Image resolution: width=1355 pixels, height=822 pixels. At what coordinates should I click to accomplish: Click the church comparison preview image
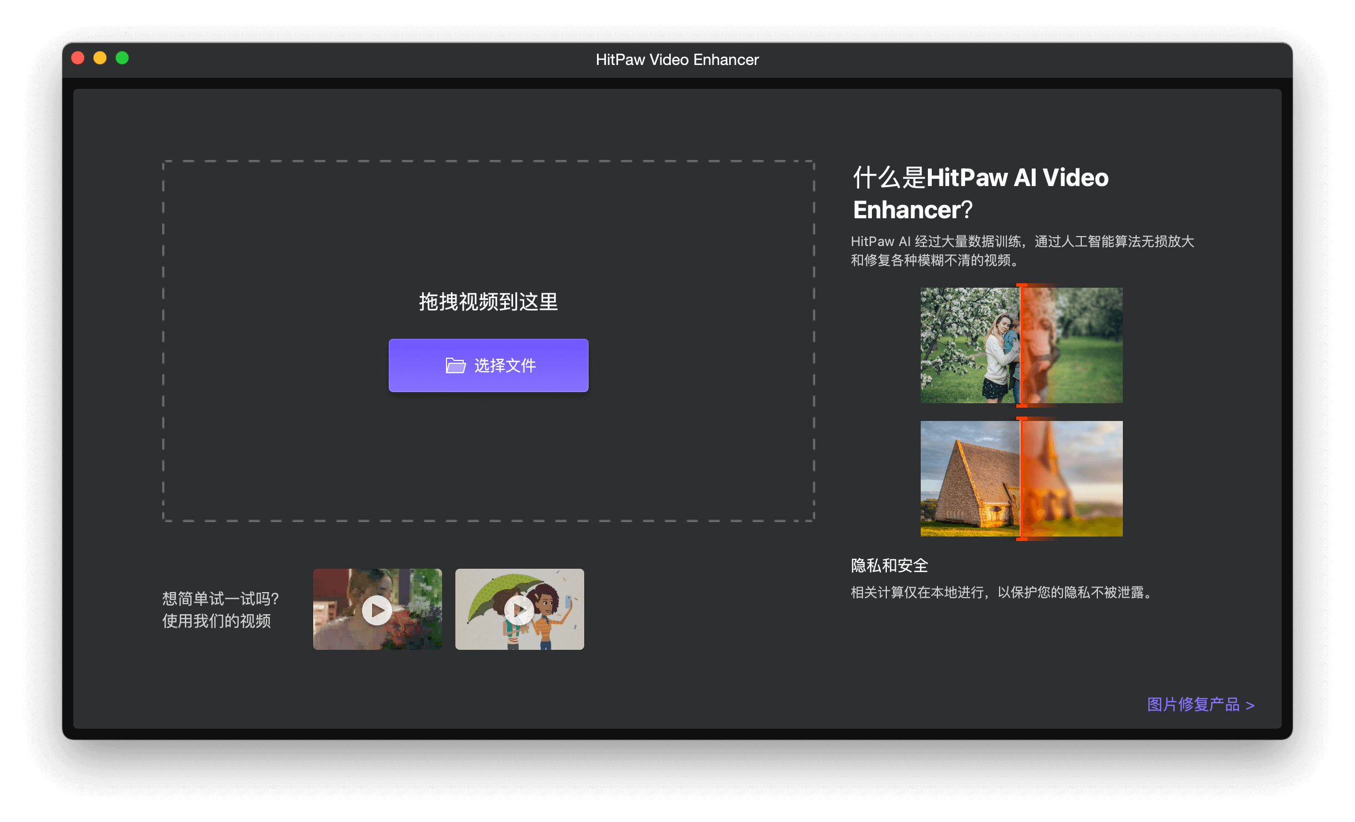click(1021, 478)
